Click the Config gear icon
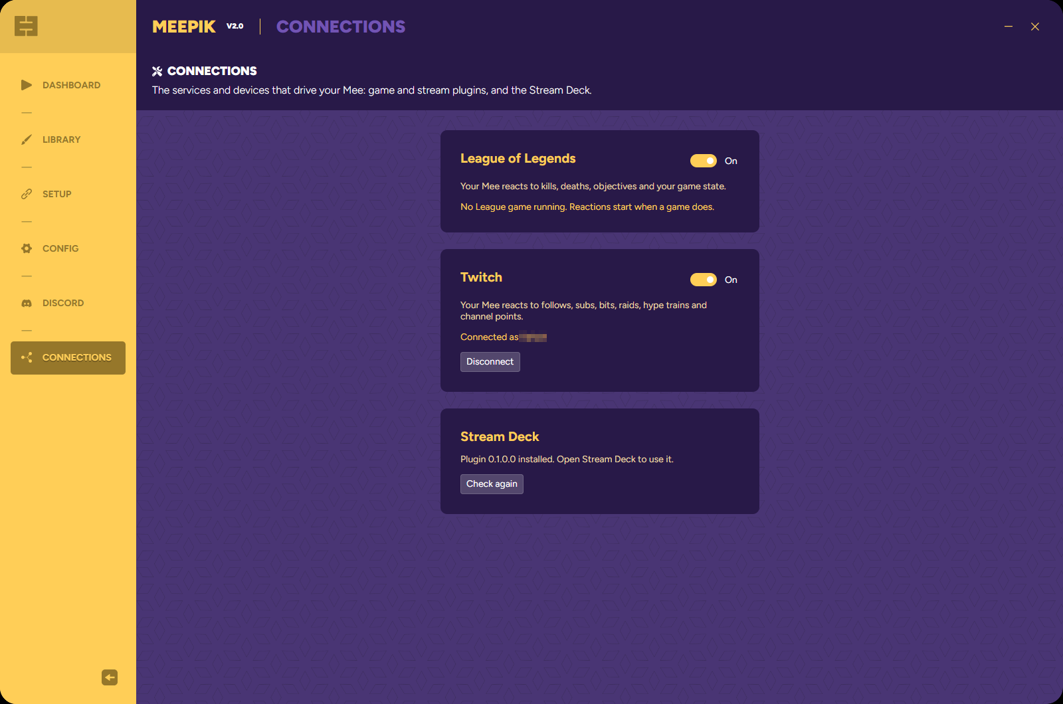 click(27, 248)
